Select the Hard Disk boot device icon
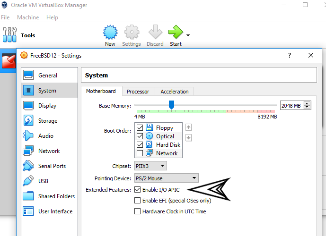This screenshot has height=236, width=326. (x=149, y=144)
